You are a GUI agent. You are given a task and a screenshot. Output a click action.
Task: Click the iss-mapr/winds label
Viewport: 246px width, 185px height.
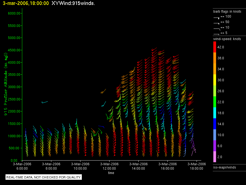[x=225, y=167]
